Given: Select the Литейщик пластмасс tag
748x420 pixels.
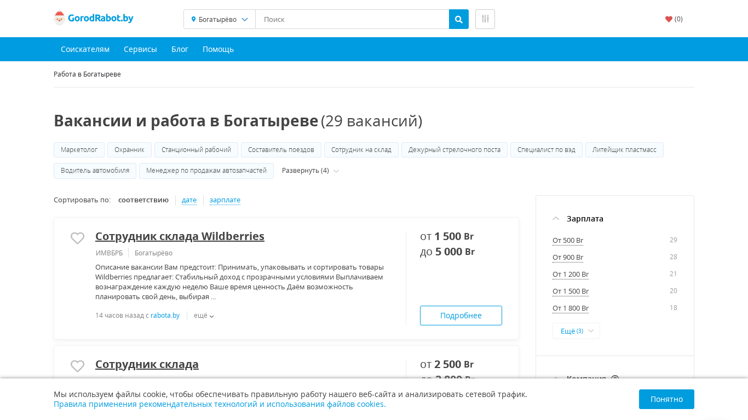Looking at the screenshot, I should [x=624, y=150].
